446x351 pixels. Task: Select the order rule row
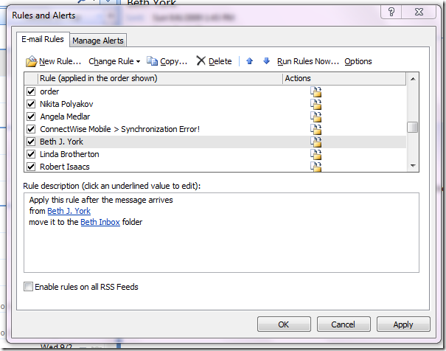pos(215,91)
